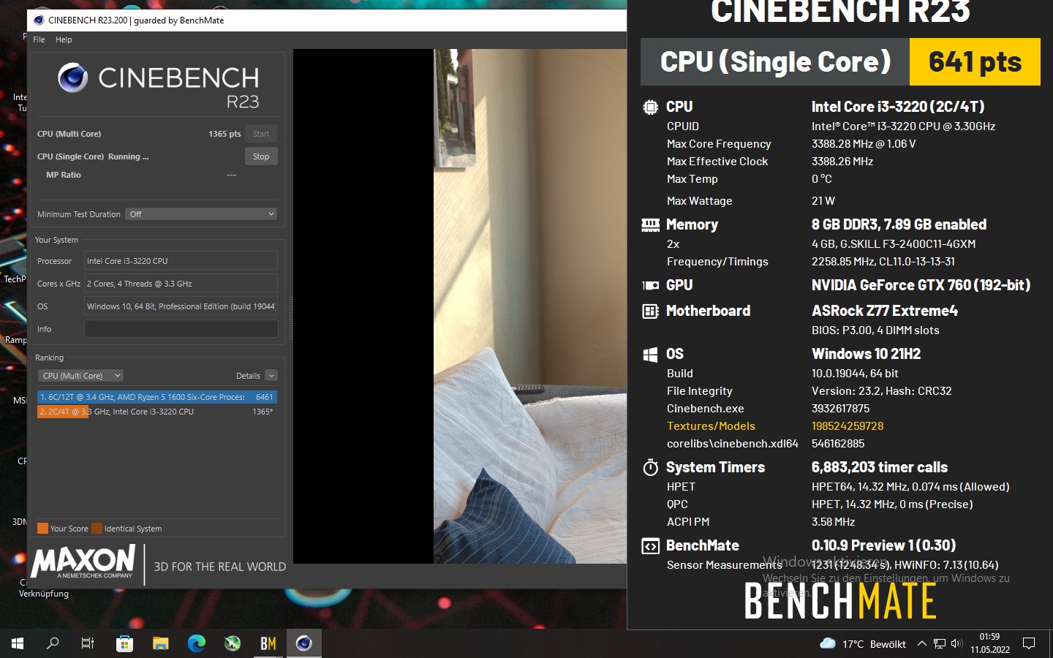Click the Intel Core i3-3220 (2C/4T) heading
The height and width of the screenshot is (658, 1053).
[898, 107]
